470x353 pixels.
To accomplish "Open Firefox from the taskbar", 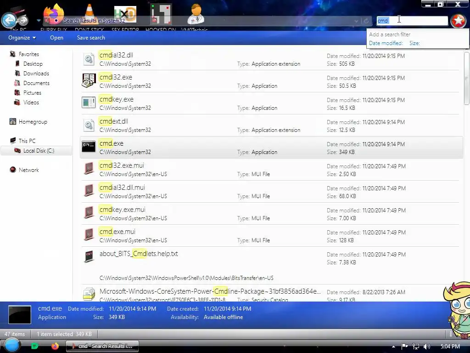I will (55, 346).
